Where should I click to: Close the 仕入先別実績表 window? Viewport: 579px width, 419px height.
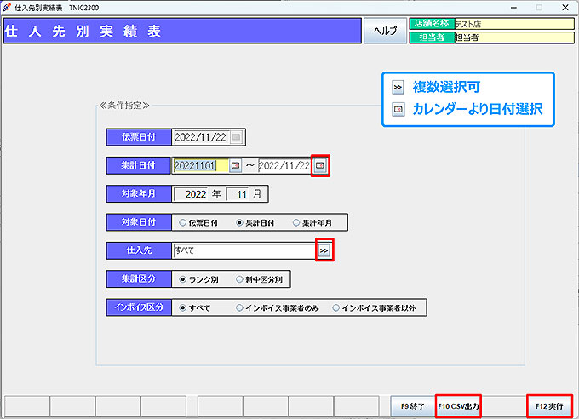point(565,8)
